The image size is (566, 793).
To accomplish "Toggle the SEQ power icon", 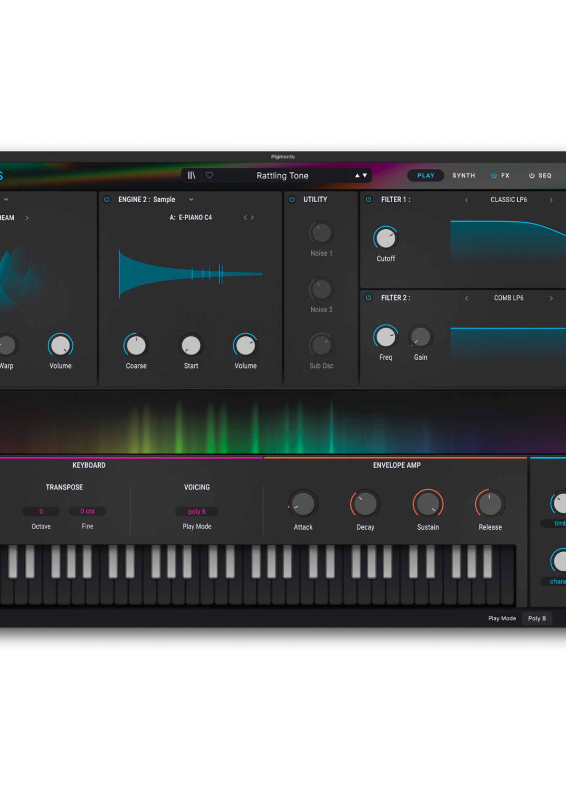I will [x=532, y=176].
